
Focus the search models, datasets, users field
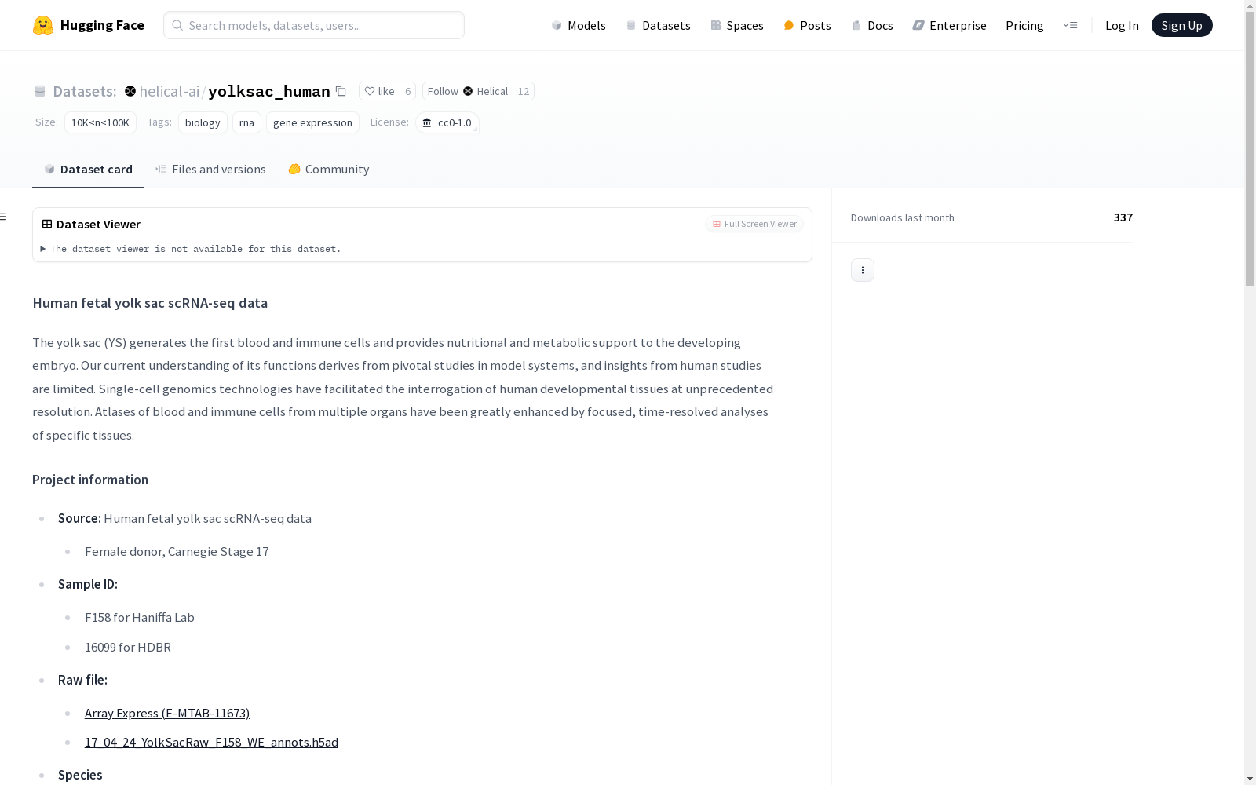click(314, 25)
